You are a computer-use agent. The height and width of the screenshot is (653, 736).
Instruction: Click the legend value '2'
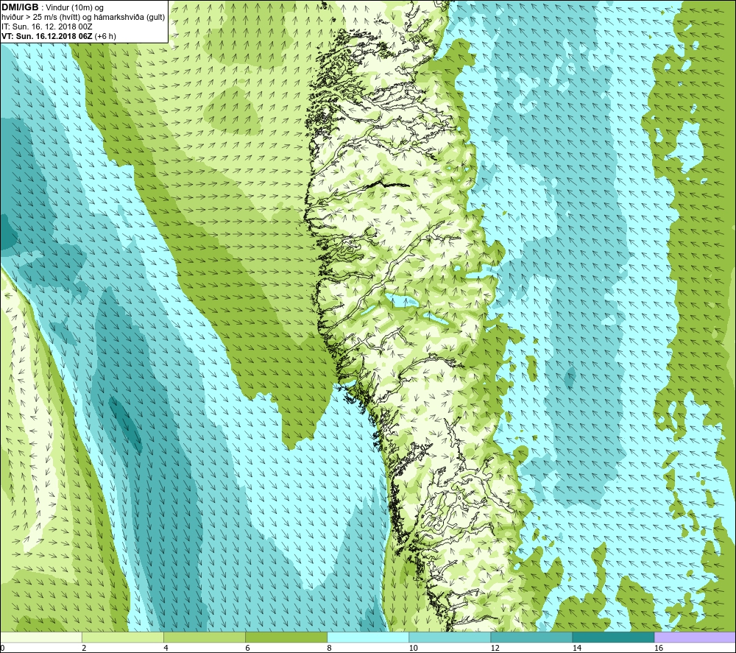tap(84, 649)
